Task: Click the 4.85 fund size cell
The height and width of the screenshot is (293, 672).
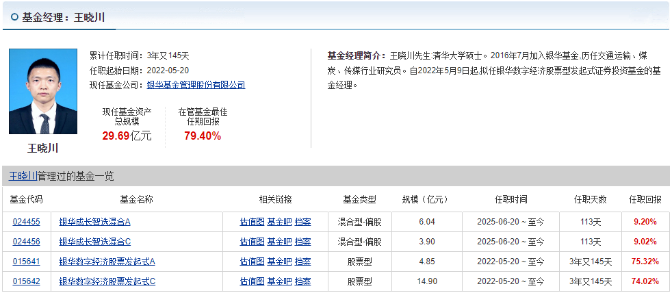Action: click(x=427, y=262)
